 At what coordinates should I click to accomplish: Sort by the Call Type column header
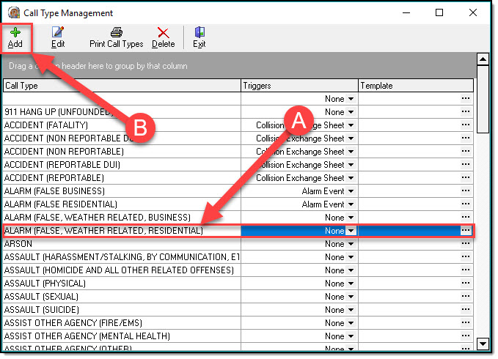(x=122, y=86)
